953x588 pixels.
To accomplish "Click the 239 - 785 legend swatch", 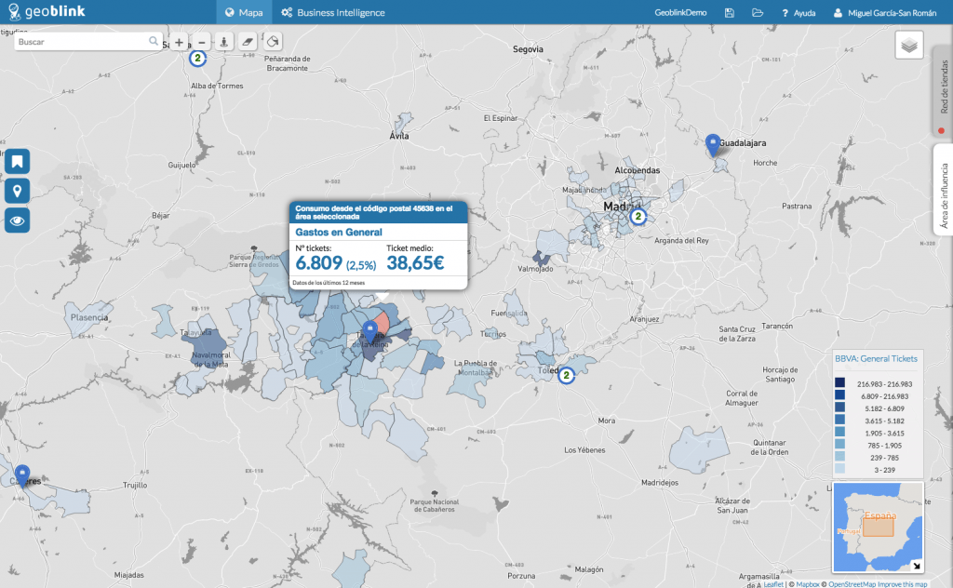I will [x=839, y=456].
